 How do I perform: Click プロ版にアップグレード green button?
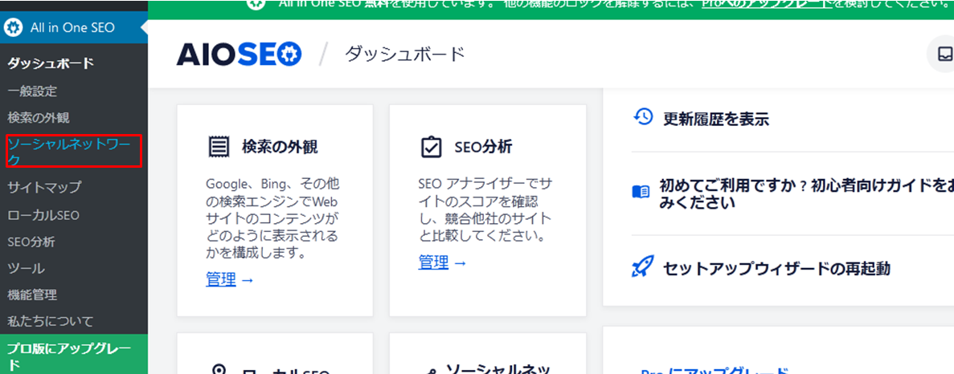tap(74, 356)
